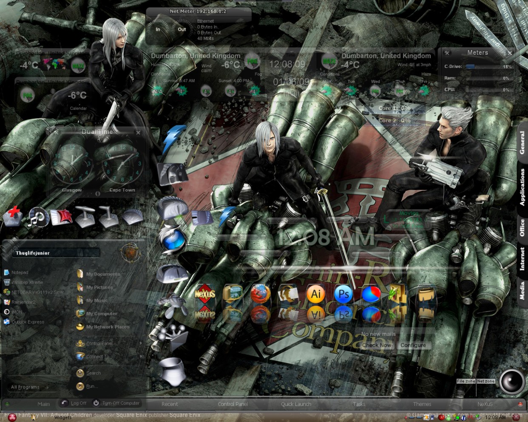Open the music note icon on the shelf
The image size is (528, 422).
pyautogui.click(x=38, y=217)
